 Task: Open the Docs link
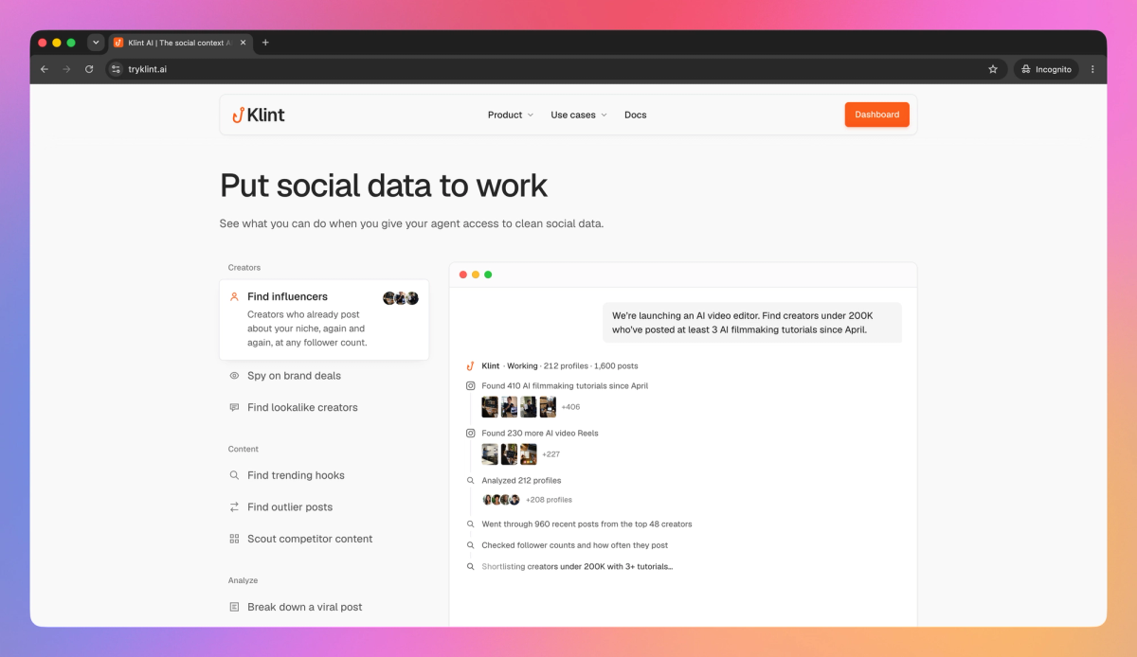coord(636,115)
